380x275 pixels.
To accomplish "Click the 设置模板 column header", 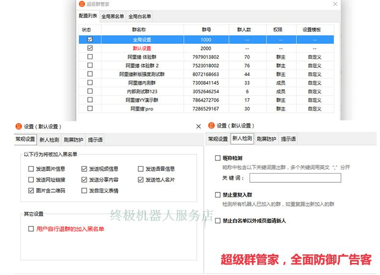I will (x=315, y=30).
